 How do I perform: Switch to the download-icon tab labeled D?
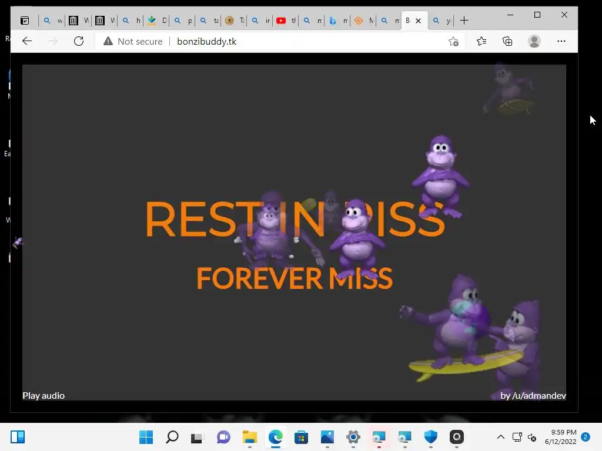tap(158, 21)
